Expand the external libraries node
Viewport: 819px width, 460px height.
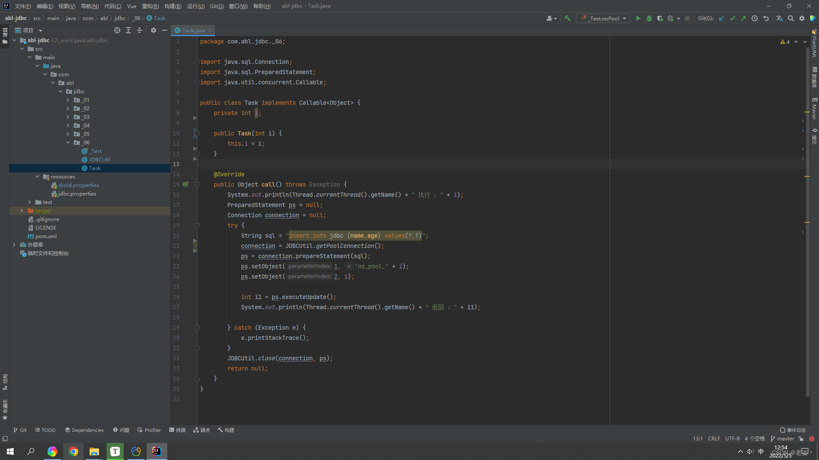point(14,245)
